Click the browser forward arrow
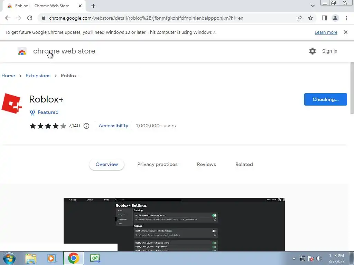The width and height of the screenshot is (354, 265). pyautogui.click(x=19, y=18)
